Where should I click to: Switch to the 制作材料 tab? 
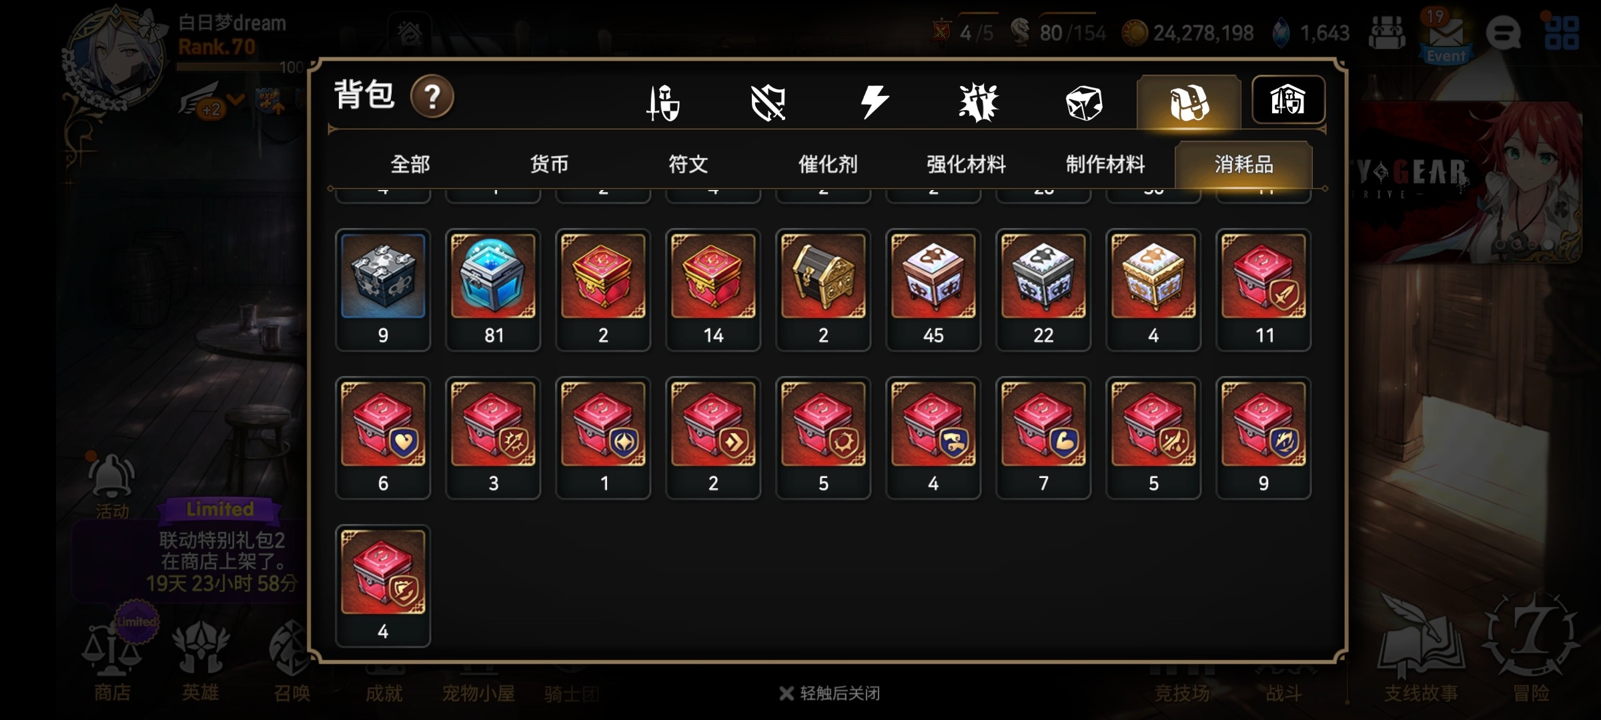[1105, 164]
